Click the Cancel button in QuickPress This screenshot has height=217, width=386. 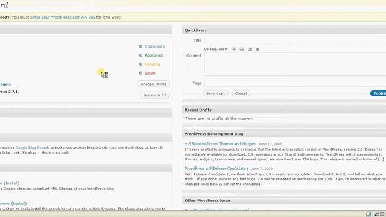241,93
